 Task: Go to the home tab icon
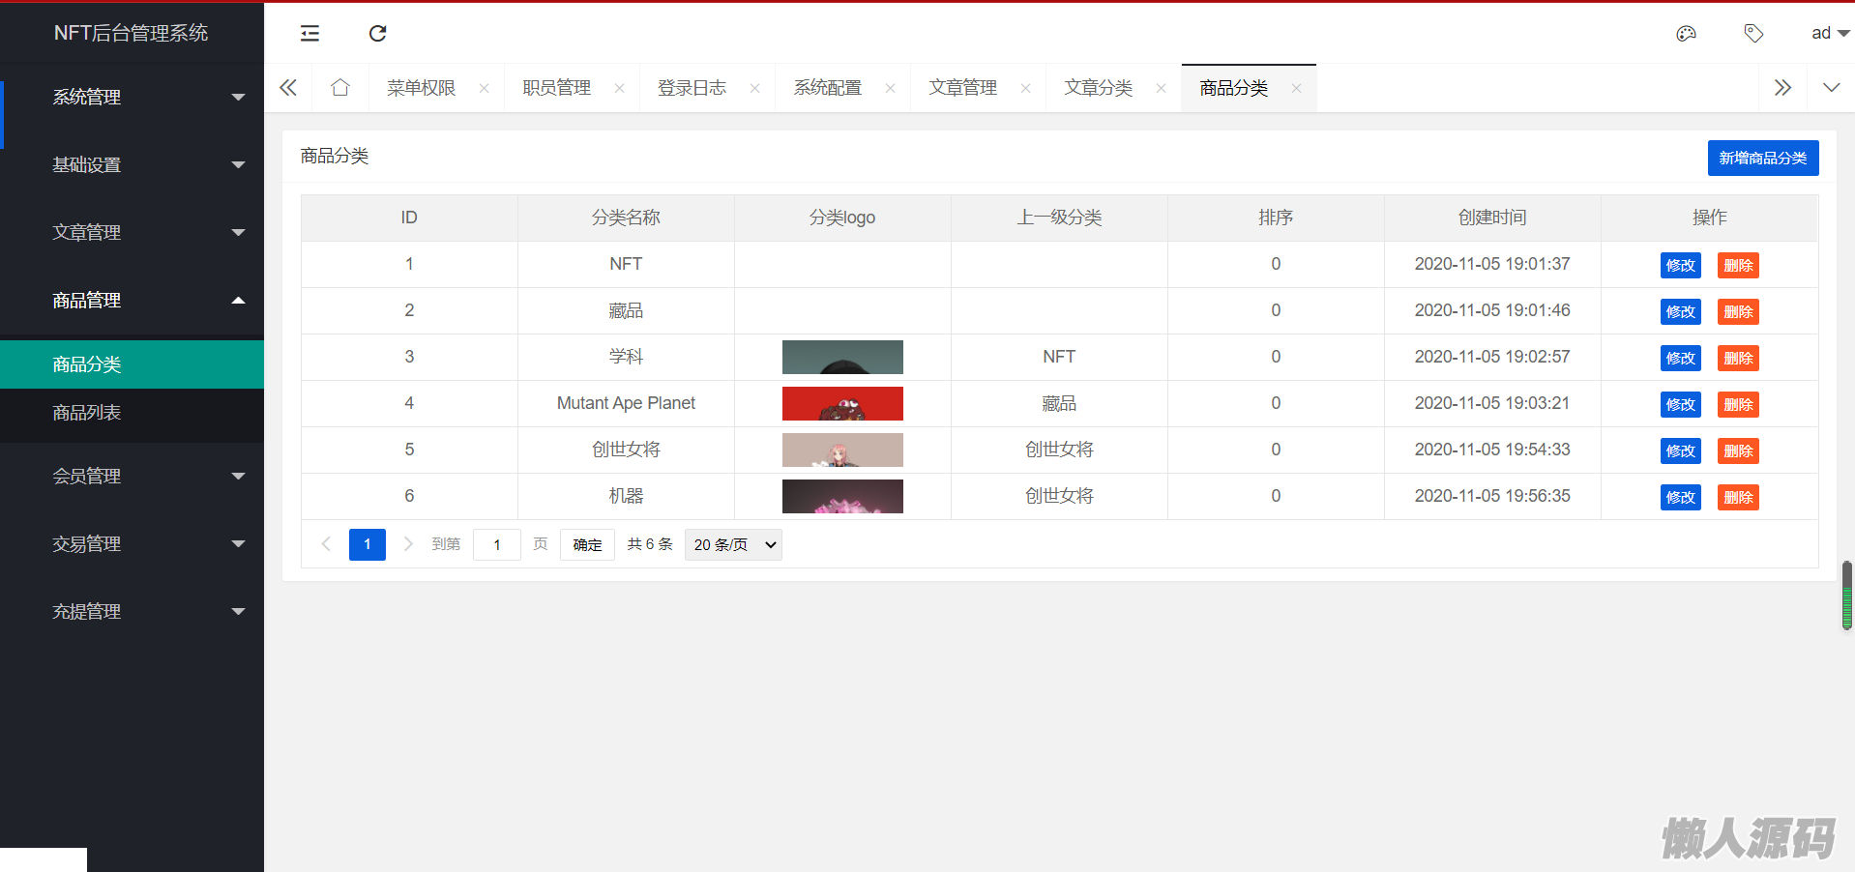coord(339,88)
